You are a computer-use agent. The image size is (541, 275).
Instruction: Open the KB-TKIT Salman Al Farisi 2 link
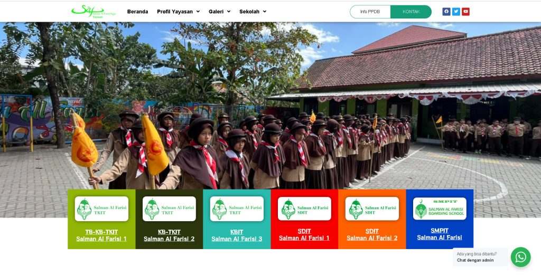pyautogui.click(x=169, y=235)
